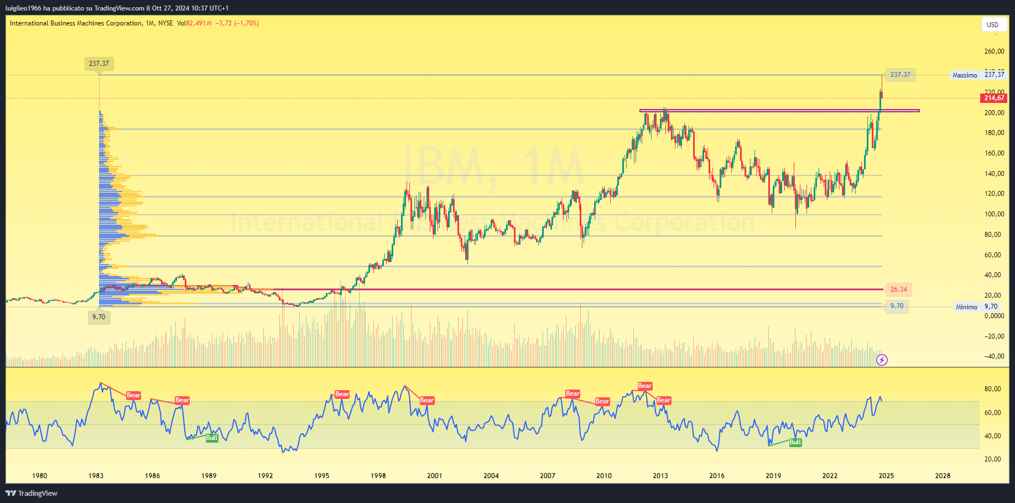Screen dimensions: 1015x503
Task: Click the 1983 year on time axis
Action: tap(96, 475)
